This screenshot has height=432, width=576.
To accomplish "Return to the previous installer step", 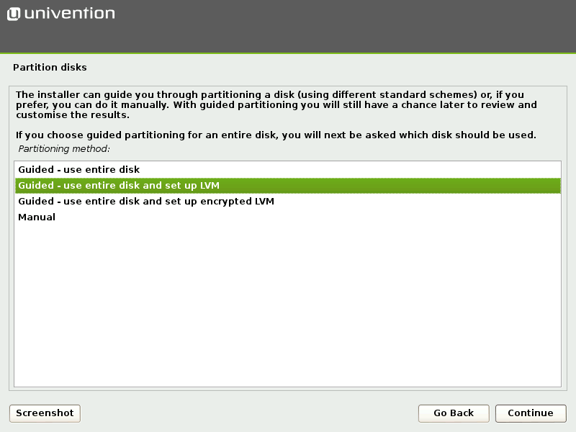I will tap(454, 413).
